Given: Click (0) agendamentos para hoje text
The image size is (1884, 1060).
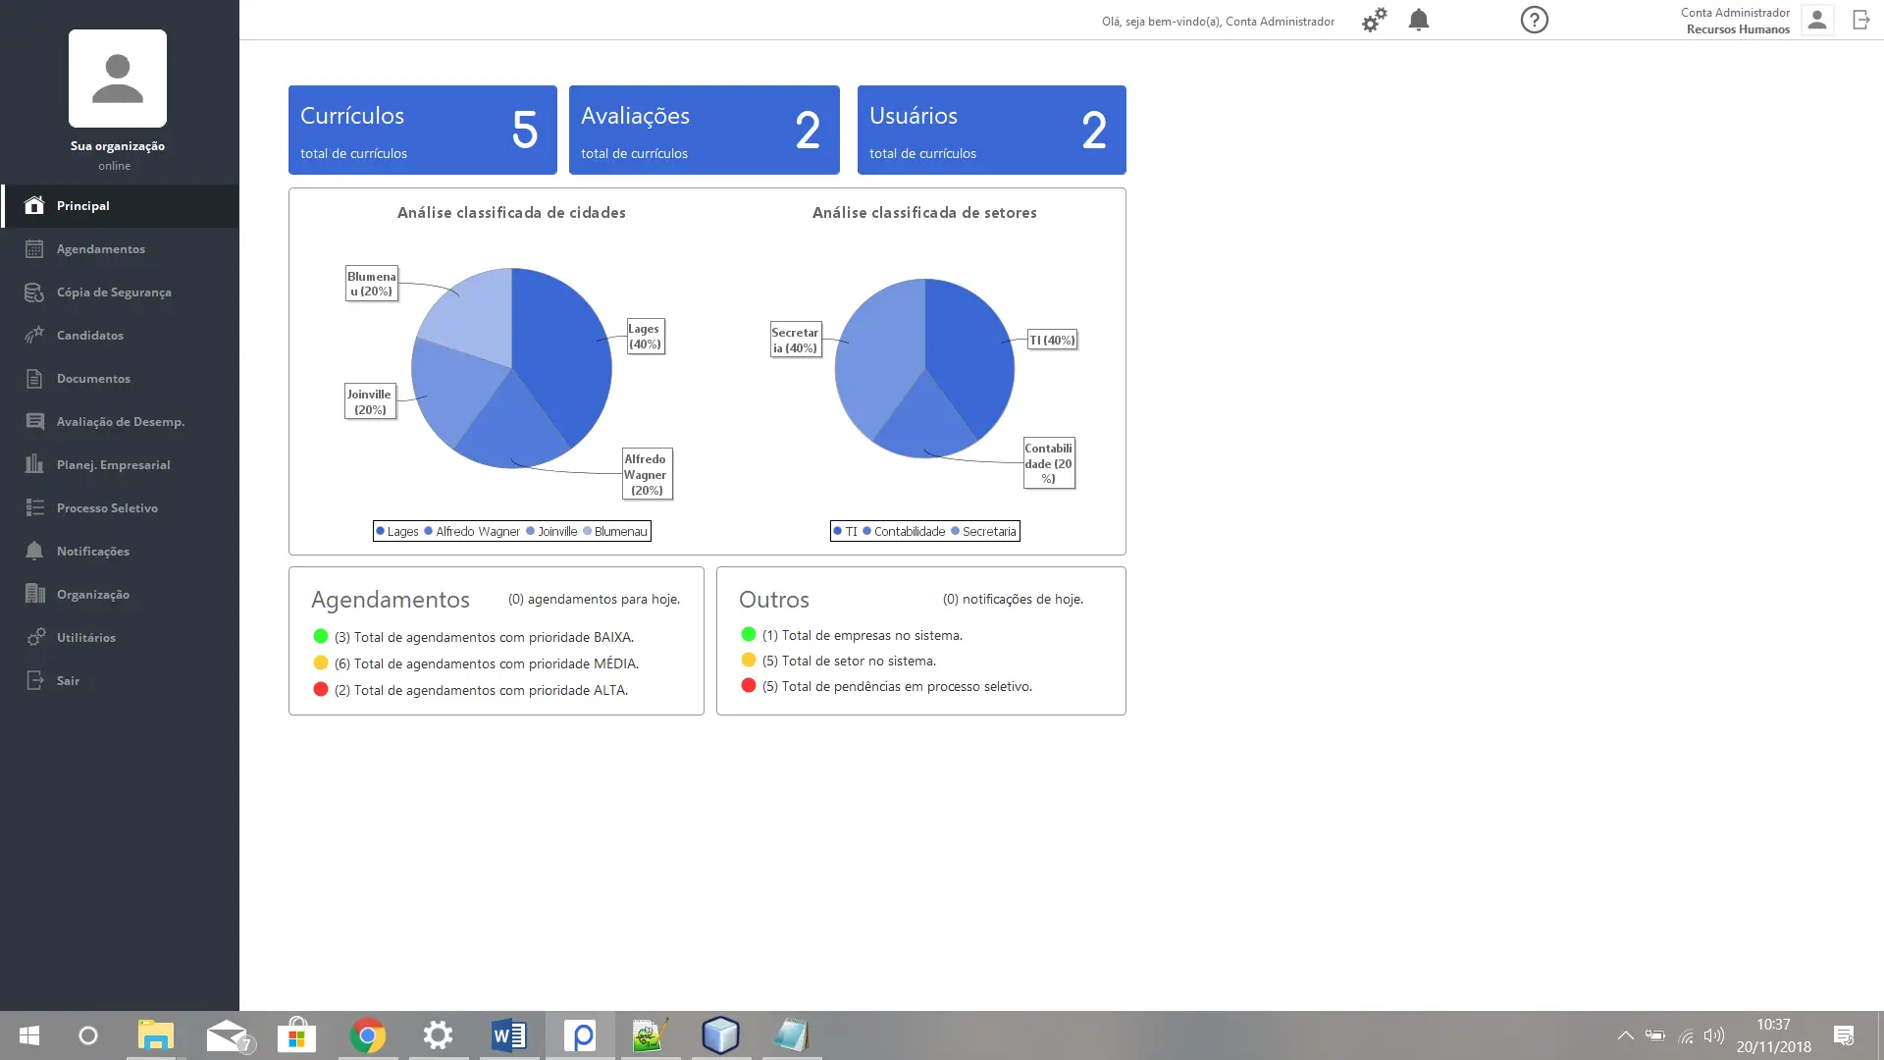Looking at the screenshot, I should pos(594,599).
